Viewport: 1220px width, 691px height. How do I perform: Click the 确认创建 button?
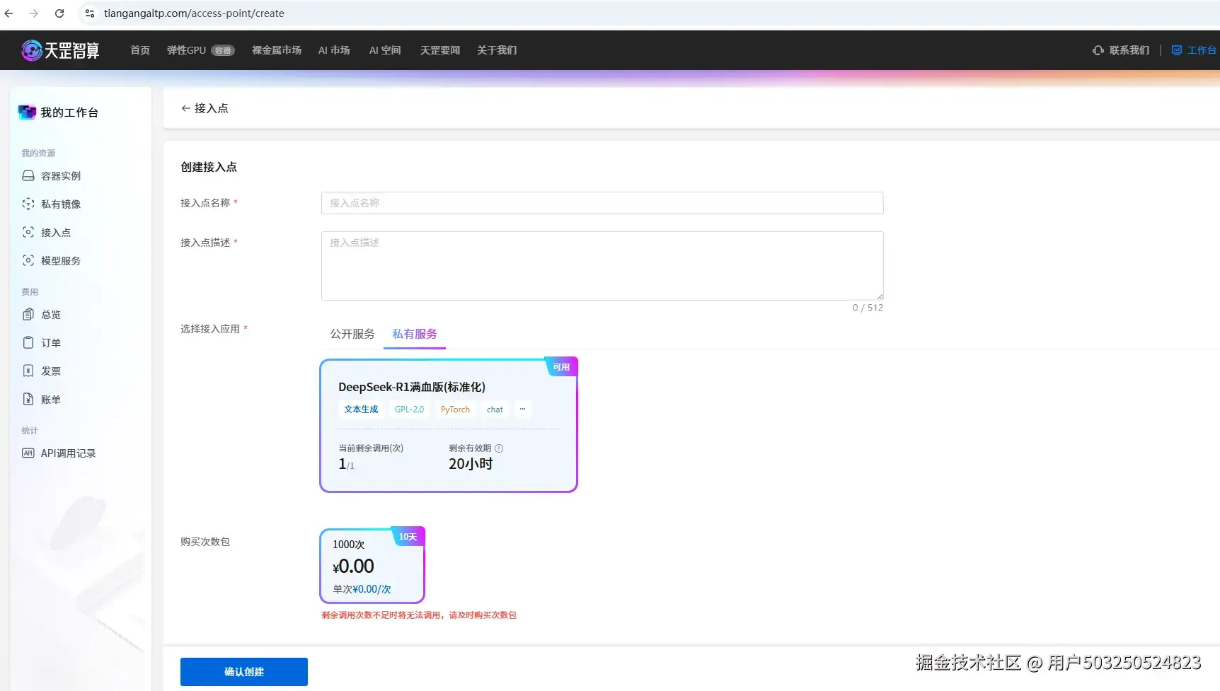(x=244, y=672)
